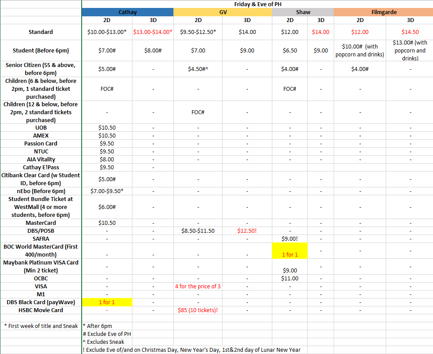Click the "$7.00#" Cathay student price
Screen dimensions: 433x354
pyautogui.click(x=107, y=51)
